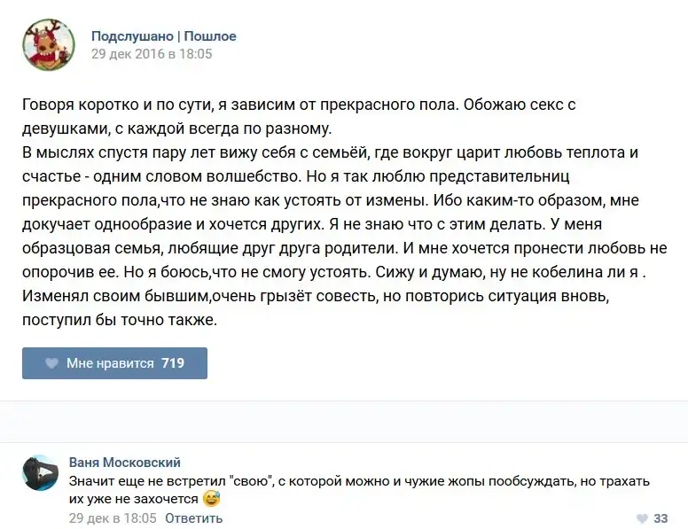Visit Ваня Московский's profile name link
The image size is (688, 529).
[124, 463]
